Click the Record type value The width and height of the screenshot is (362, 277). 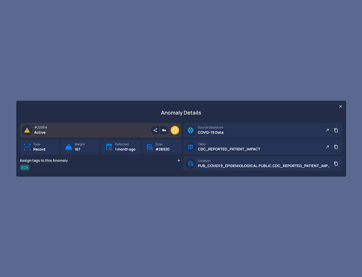point(39,149)
